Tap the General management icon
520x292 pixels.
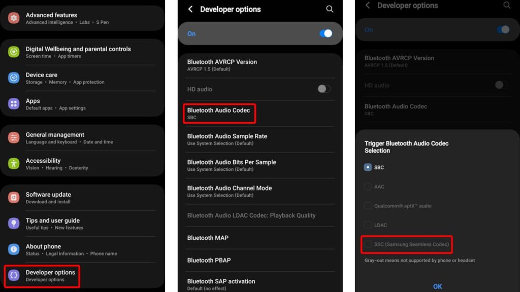point(14,138)
